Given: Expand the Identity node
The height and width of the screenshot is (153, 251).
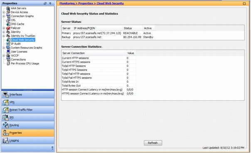Looking at the screenshot, I should point(4,32).
